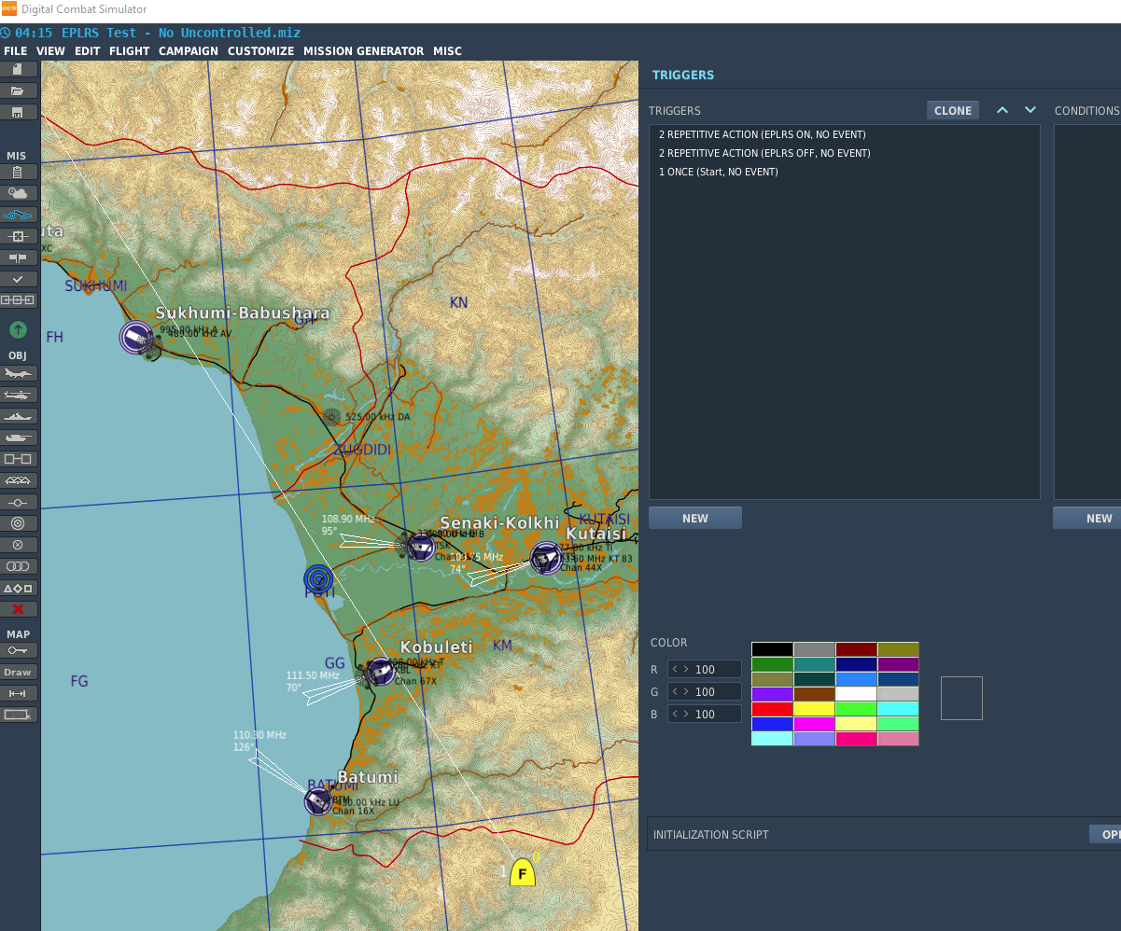The height and width of the screenshot is (931, 1121).
Task: Clone the selected trigger
Action: (x=953, y=110)
